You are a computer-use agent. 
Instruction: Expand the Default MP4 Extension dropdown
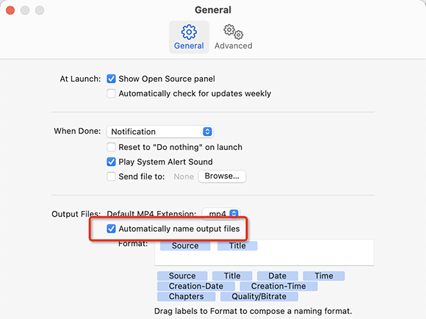coord(220,214)
